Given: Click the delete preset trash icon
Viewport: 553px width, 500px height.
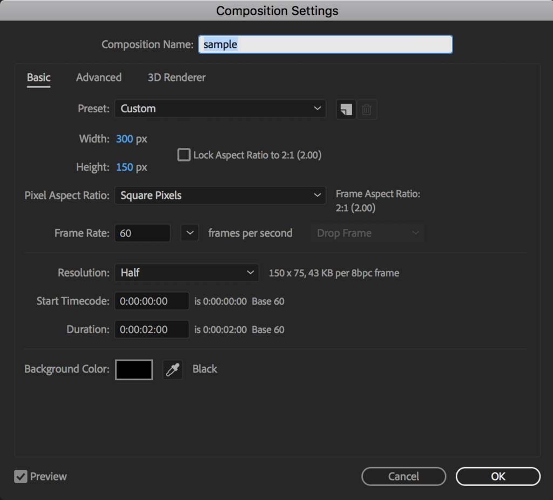Looking at the screenshot, I should [367, 109].
